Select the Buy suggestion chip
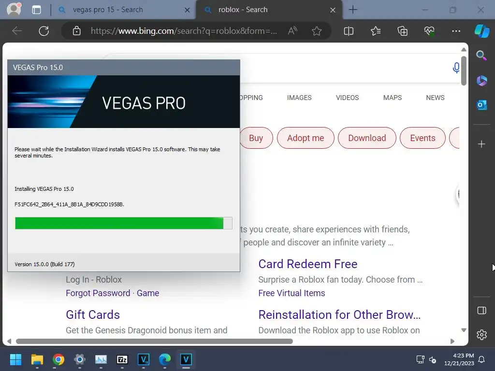 coord(256,138)
